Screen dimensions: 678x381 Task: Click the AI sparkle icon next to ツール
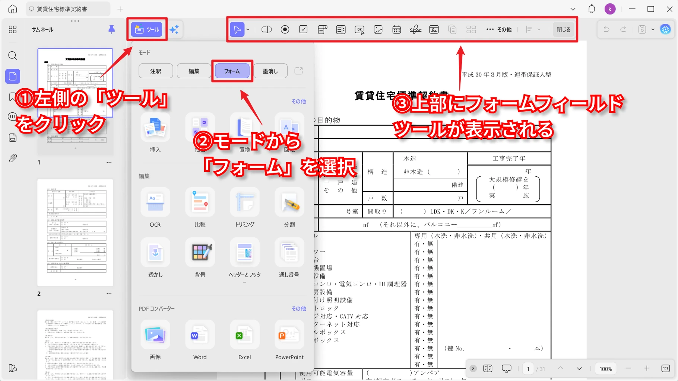point(174,29)
